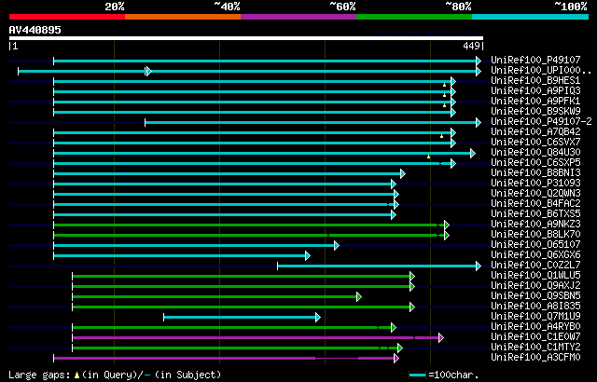
Task: Select the UniRef100_A4RYB0 label
Action: [x=535, y=327]
